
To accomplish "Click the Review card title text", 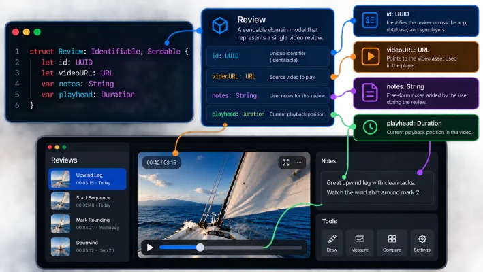I will [x=251, y=20].
